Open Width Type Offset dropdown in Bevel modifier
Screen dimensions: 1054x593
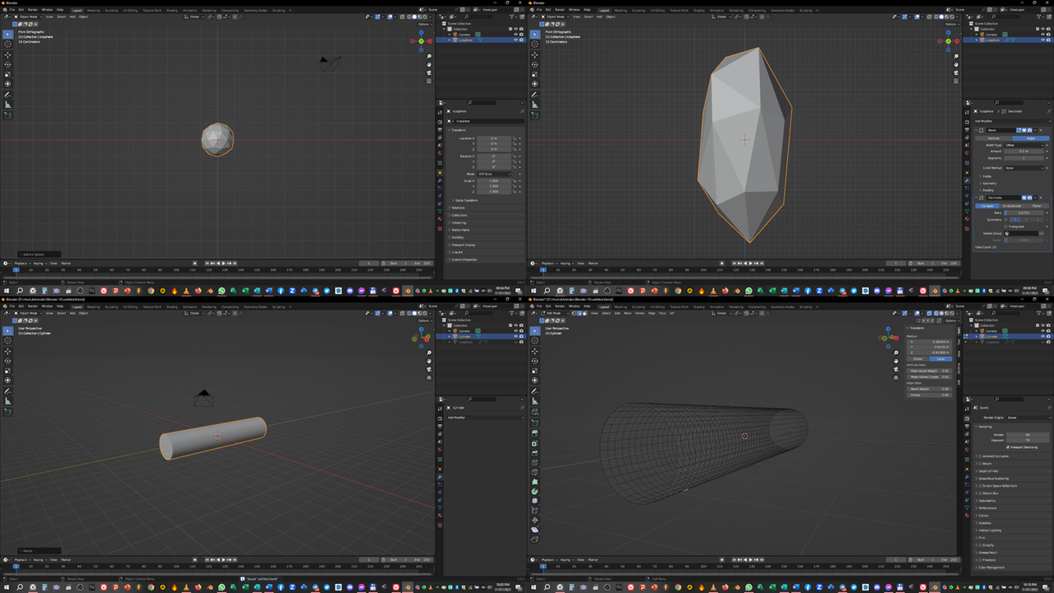(x=1024, y=145)
